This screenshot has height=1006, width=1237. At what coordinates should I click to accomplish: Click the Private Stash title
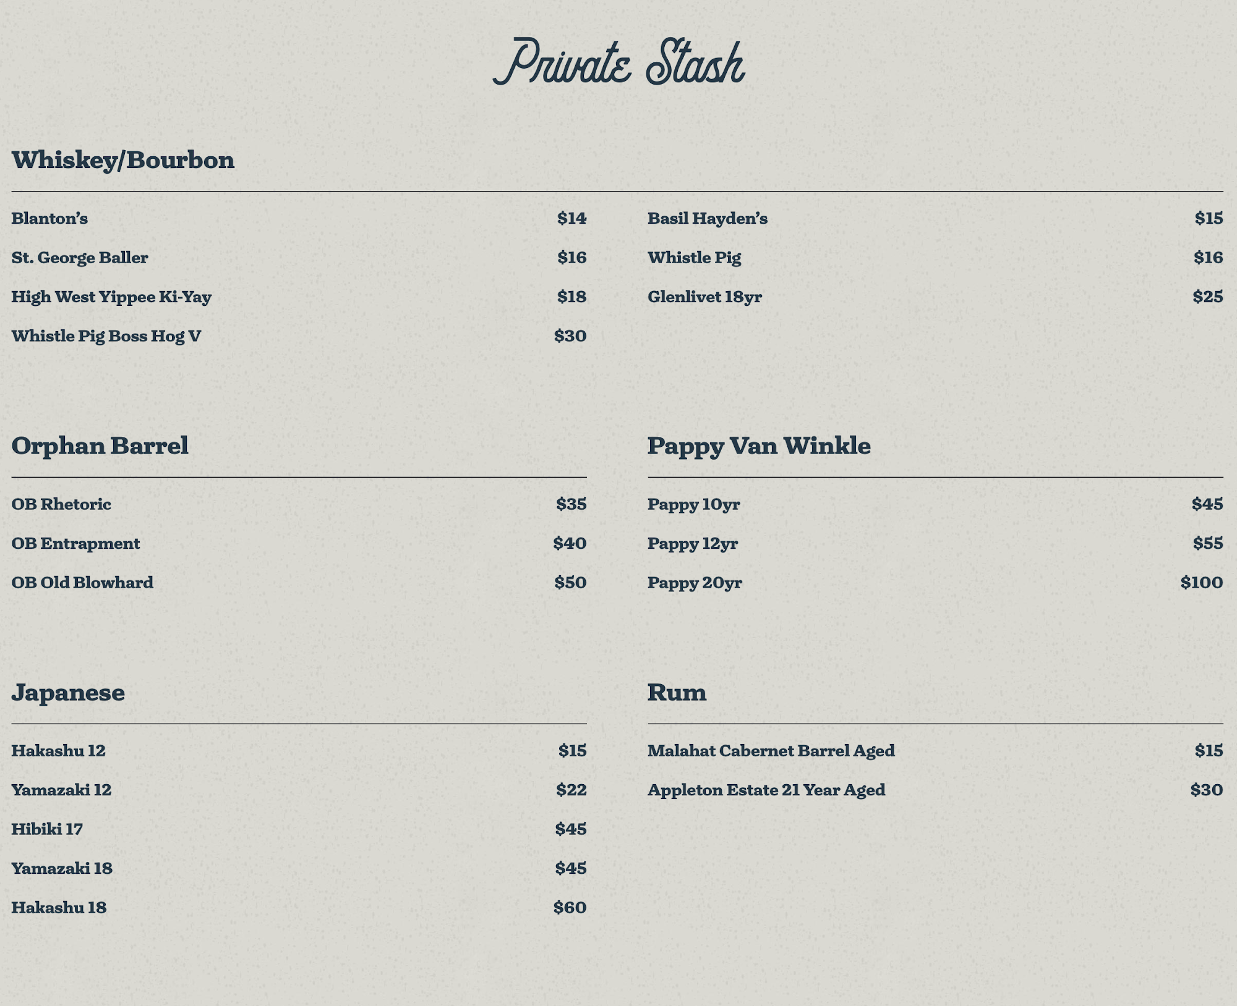click(x=618, y=63)
